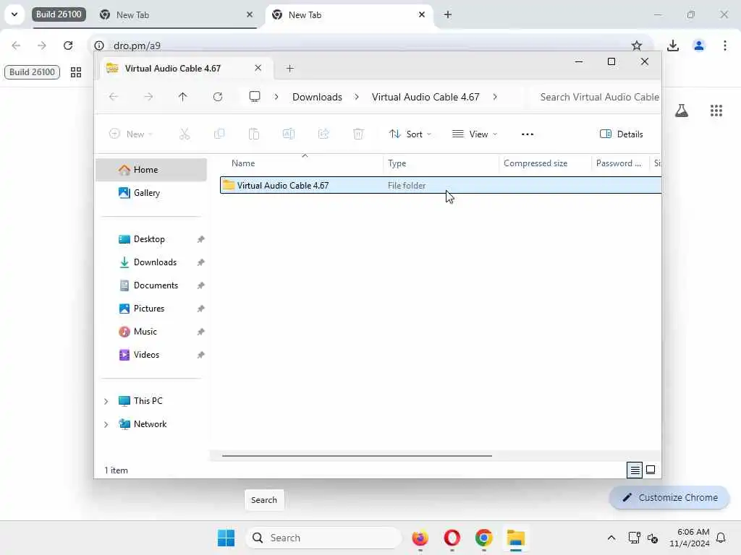Screen dimensions: 741x555
Task: Open the Google apps grid icon
Action: tap(716, 111)
